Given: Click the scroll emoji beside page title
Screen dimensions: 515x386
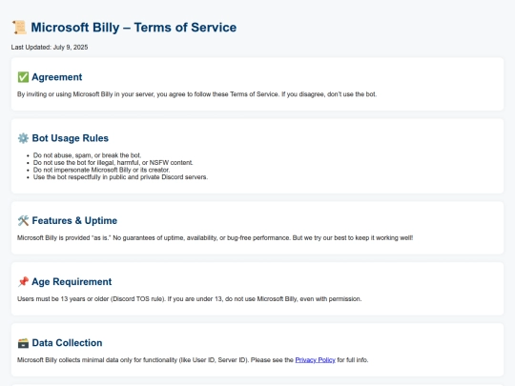Looking at the screenshot, I should click(x=19, y=28).
